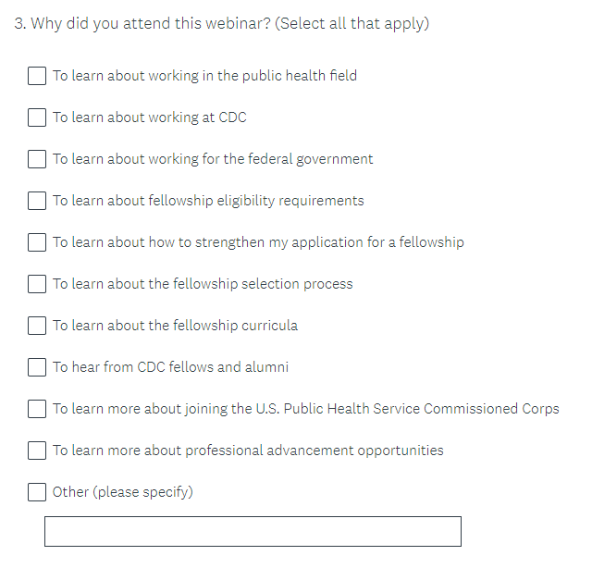Tick the fellowship selection process checkbox
The width and height of the screenshot is (592, 568).
(37, 284)
